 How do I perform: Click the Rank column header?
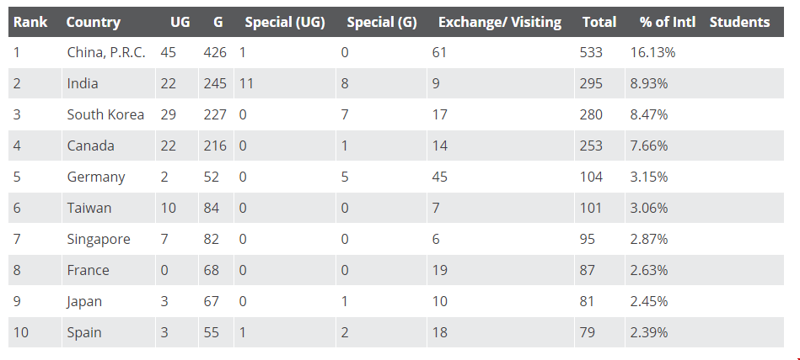tap(30, 23)
